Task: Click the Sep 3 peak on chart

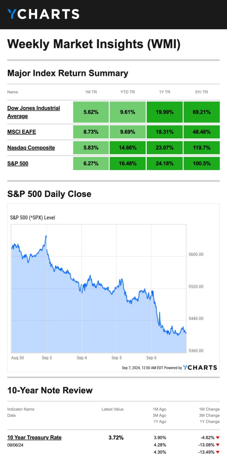Action: pyautogui.click(x=46, y=236)
